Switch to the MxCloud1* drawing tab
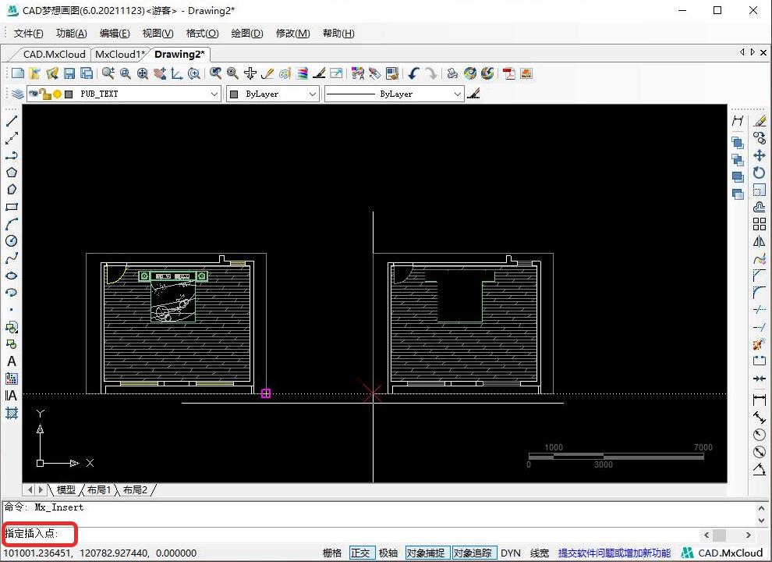The image size is (772, 562). [x=119, y=55]
